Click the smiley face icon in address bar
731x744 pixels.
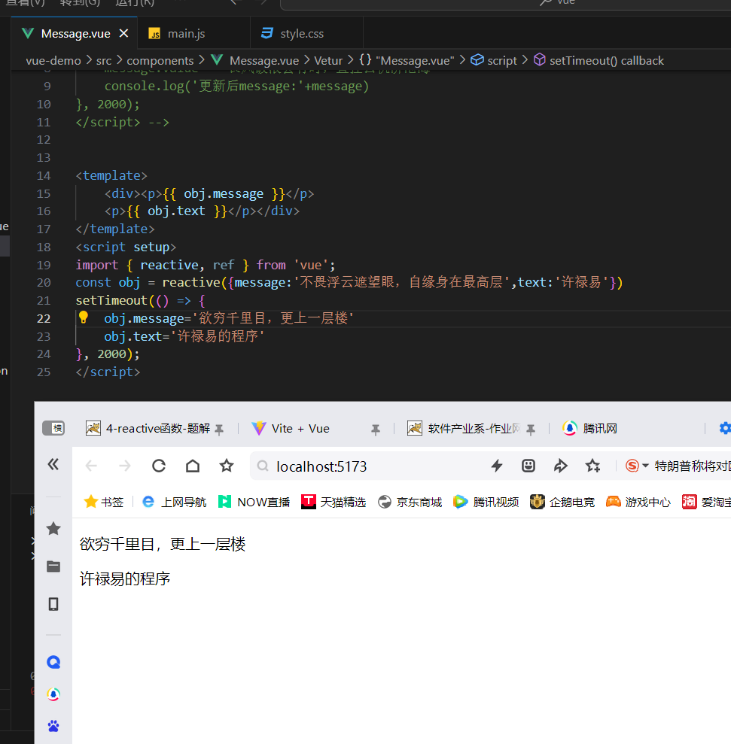pyautogui.click(x=528, y=466)
